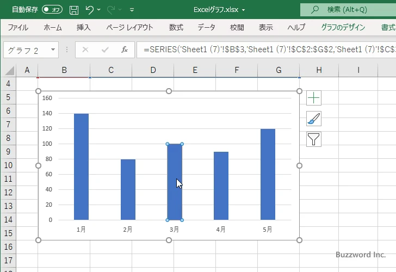The image size is (396, 272).
Task: Open the Excelグラフ.xlsx file name dropdown
Action: 244,10
